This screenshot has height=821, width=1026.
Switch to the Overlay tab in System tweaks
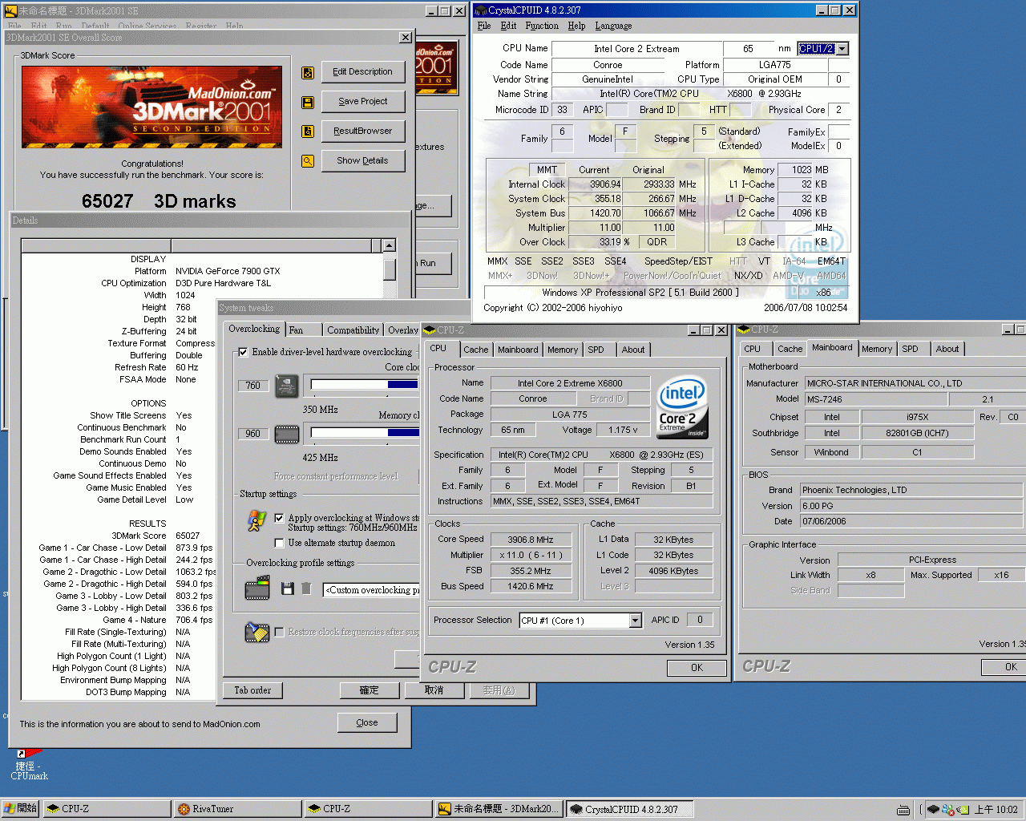coord(403,330)
